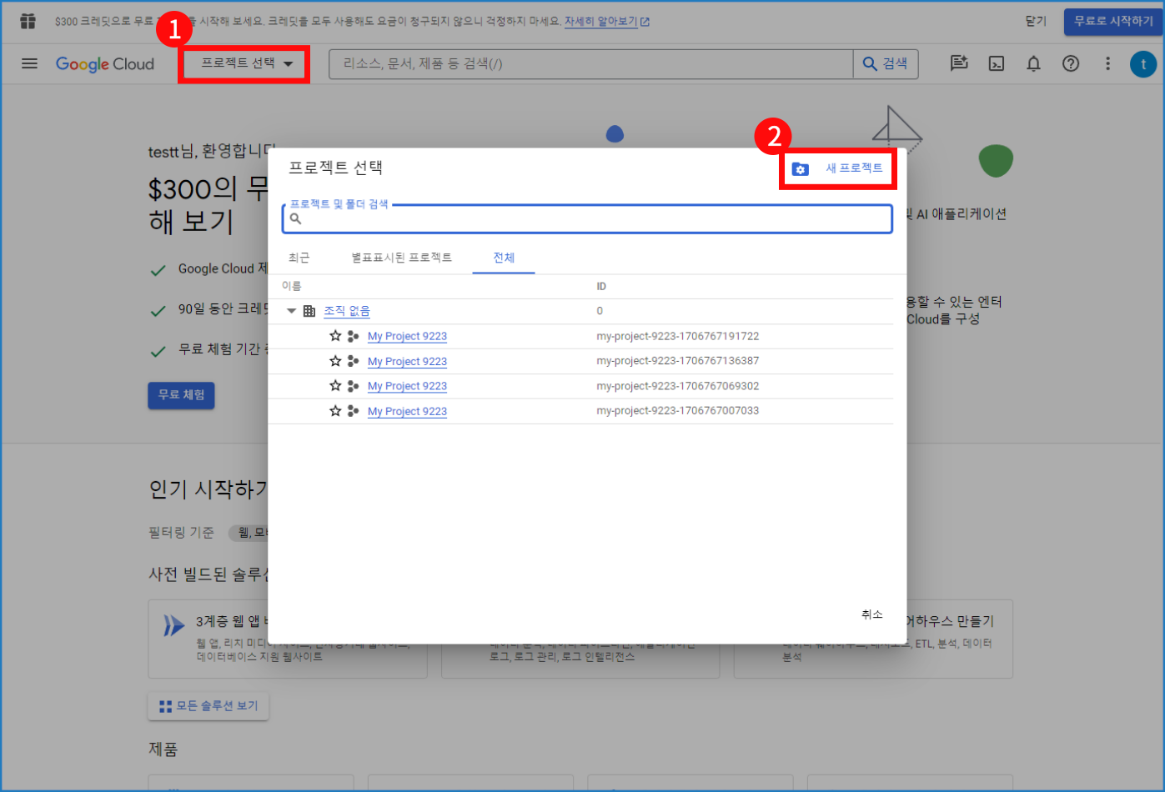Screen dimensions: 1165x792
Task: Star the first My Project 9223 entry
Action: 334,336
